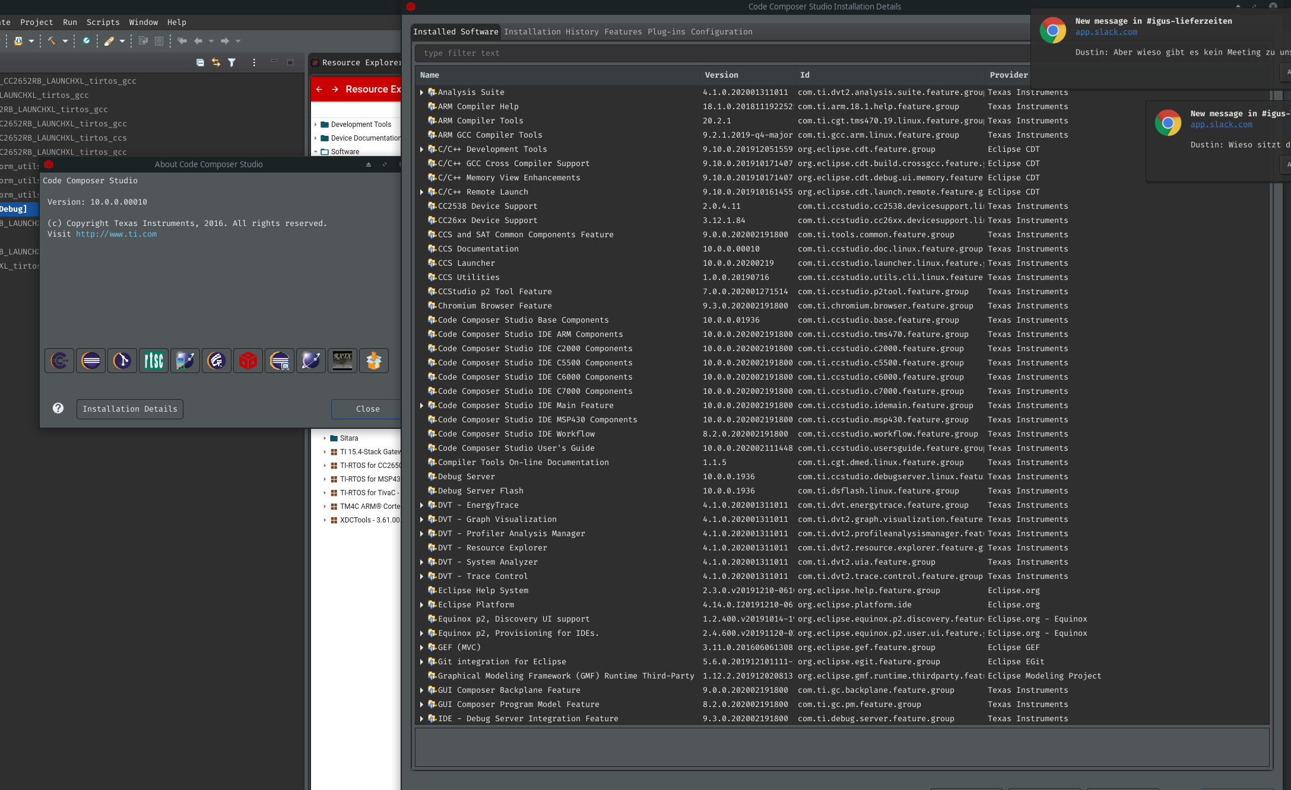1291x790 pixels.
Task: Click the Installation Details button
Action: 130,409
